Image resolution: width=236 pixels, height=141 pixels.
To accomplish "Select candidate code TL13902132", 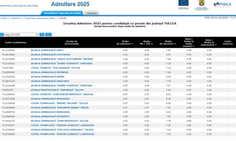I will pyautogui.click(x=8, y=121).
